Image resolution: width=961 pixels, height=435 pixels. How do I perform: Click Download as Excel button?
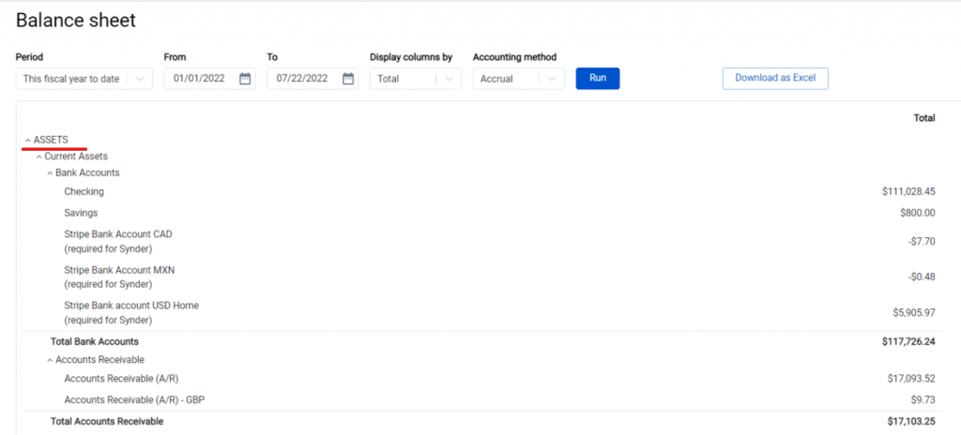(775, 79)
